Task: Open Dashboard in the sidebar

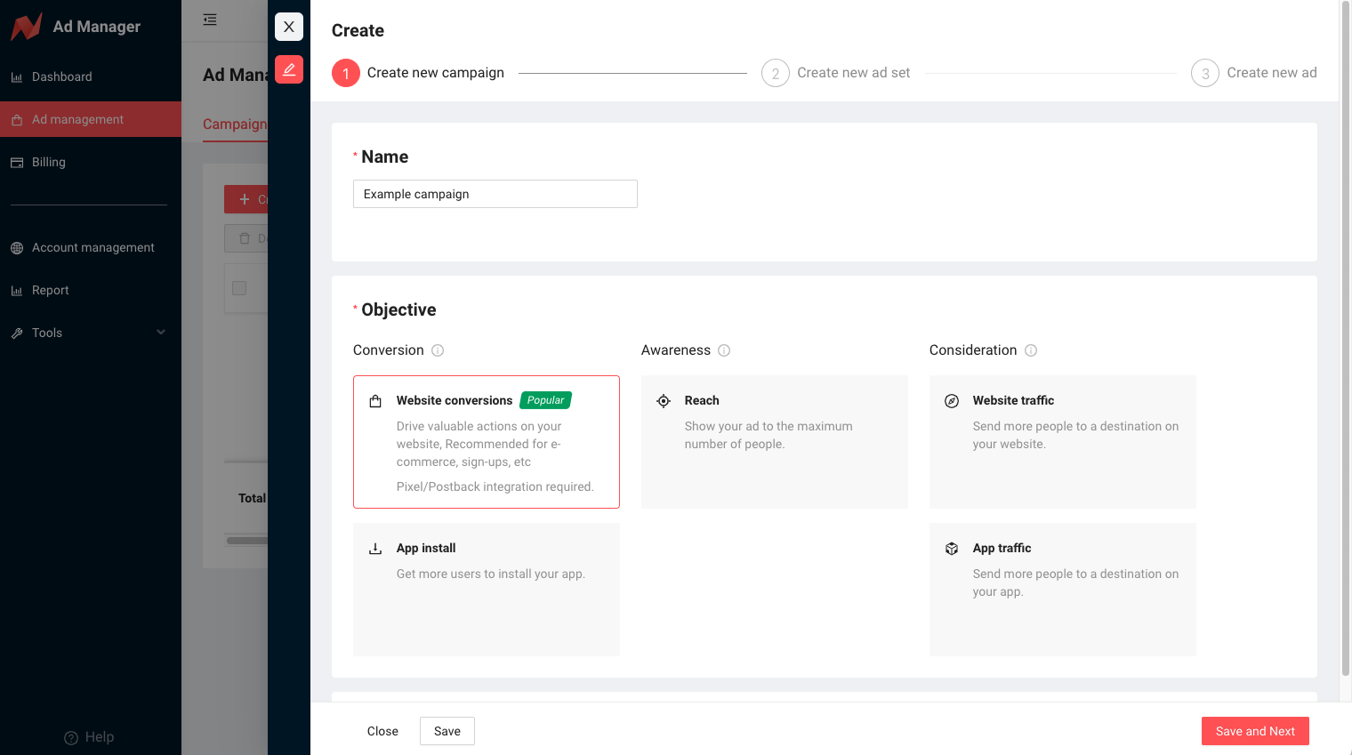Action: (x=91, y=76)
